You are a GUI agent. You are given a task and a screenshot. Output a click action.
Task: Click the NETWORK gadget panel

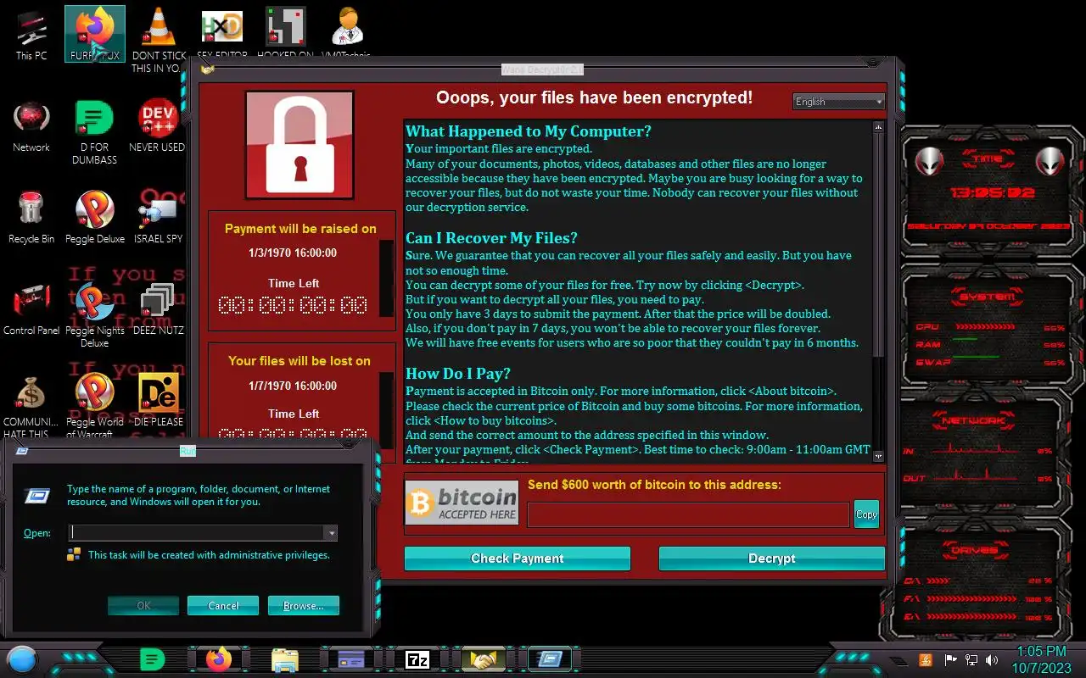pos(984,453)
